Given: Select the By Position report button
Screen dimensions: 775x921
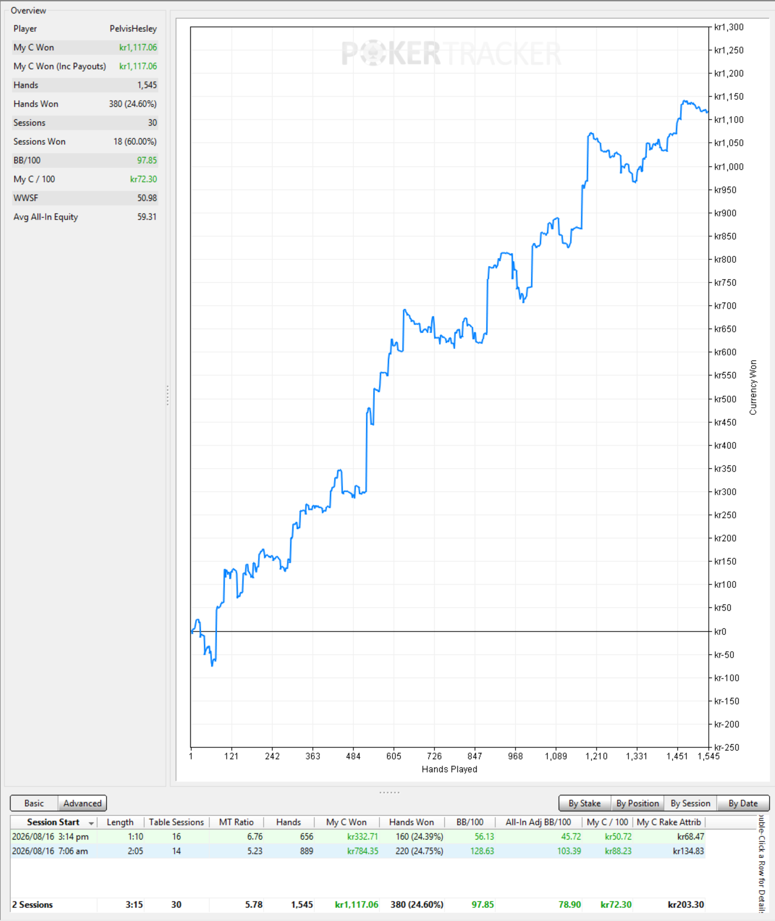Looking at the screenshot, I should coord(637,803).
